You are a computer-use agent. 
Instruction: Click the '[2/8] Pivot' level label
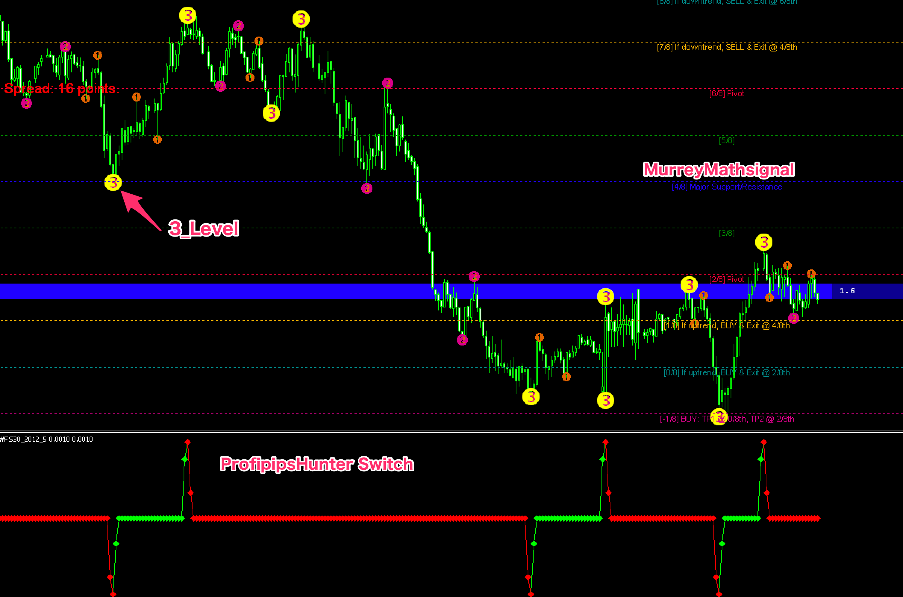[x=727, y=279]
